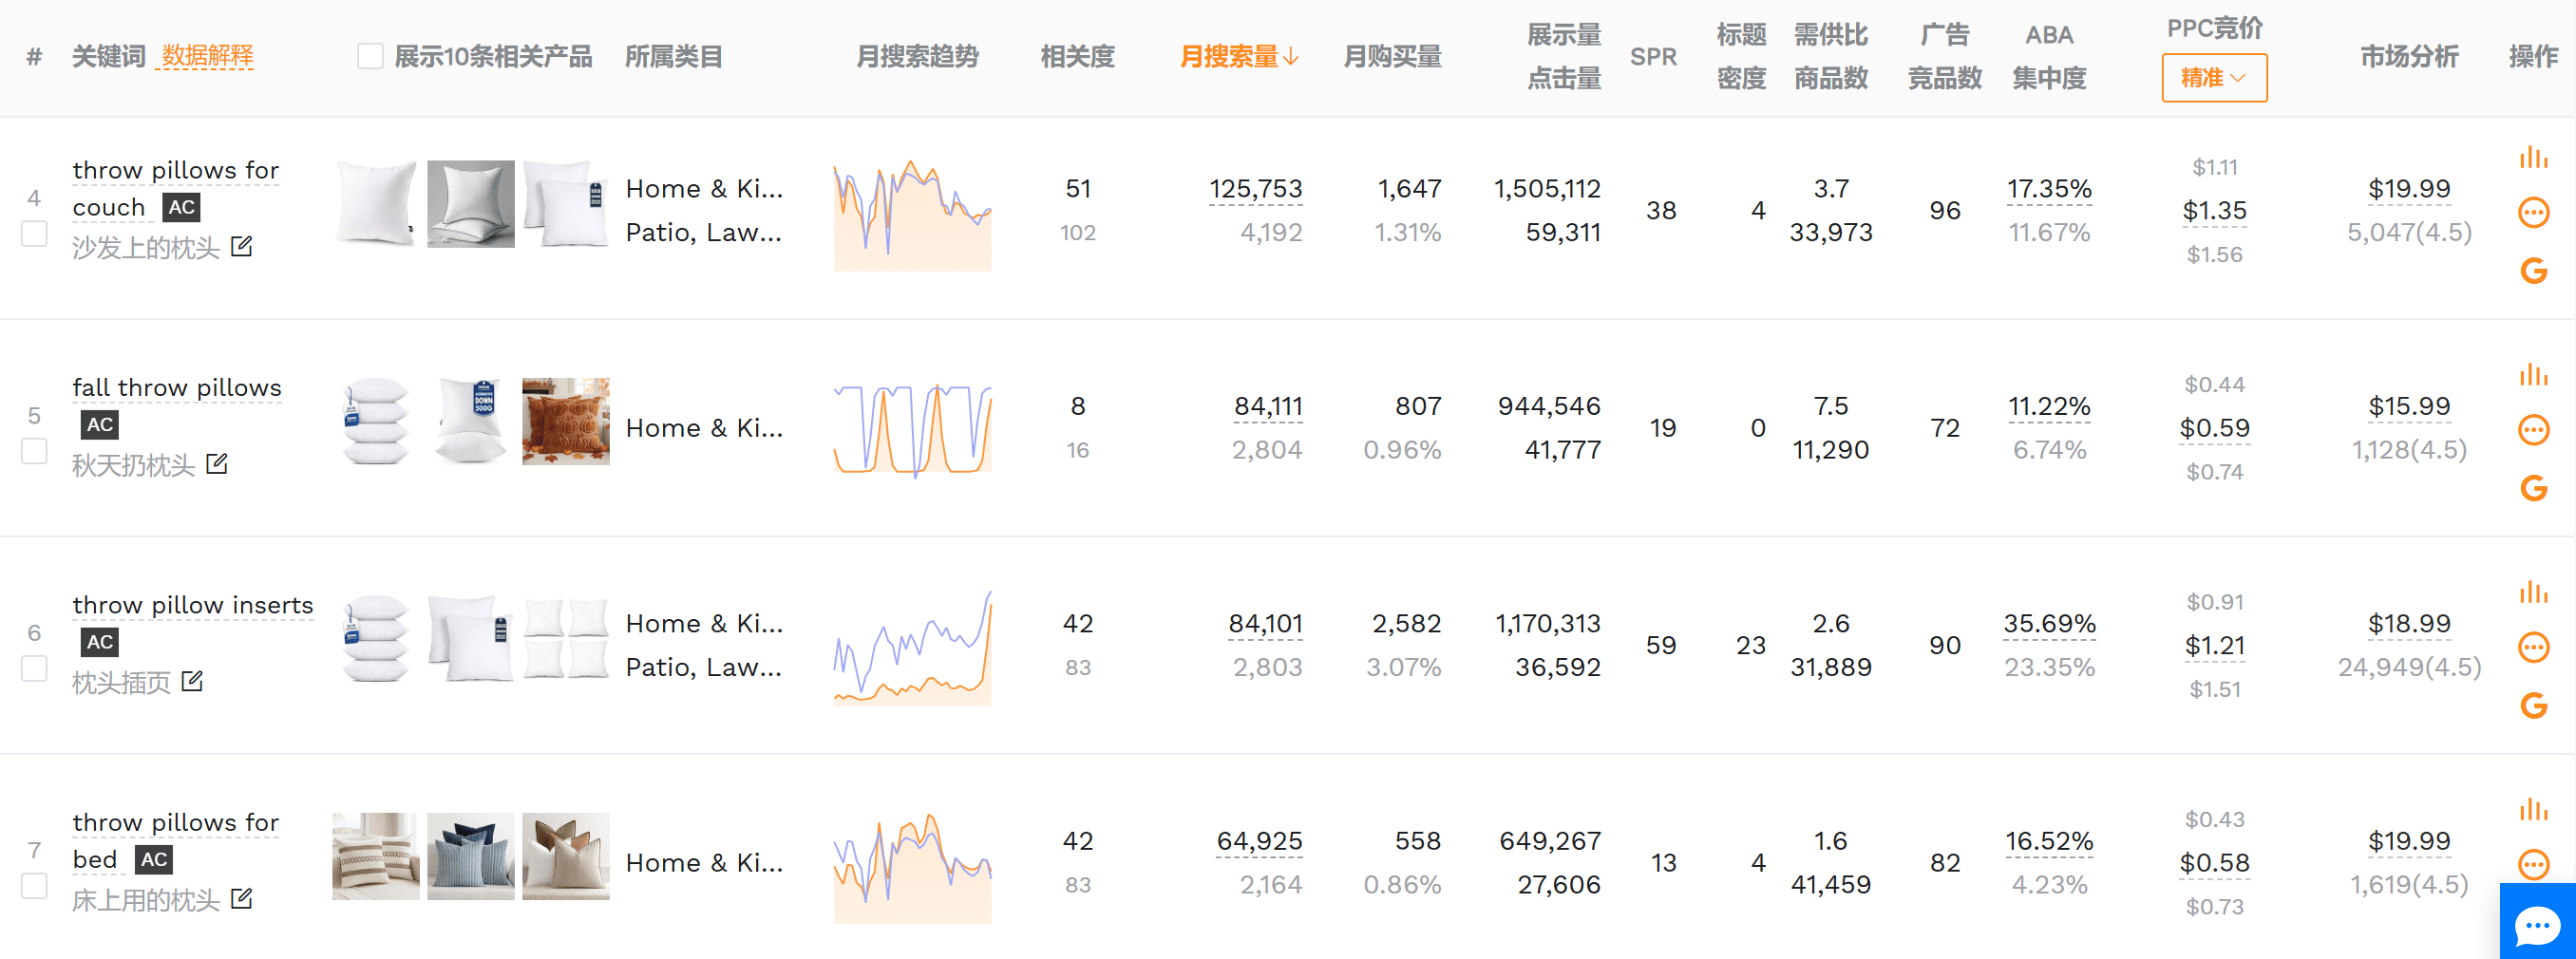Expand the 精准 PPC bid dropdown

point(2213,78)
